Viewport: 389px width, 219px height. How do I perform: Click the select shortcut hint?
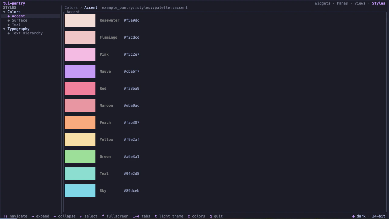tap(89, 216)
